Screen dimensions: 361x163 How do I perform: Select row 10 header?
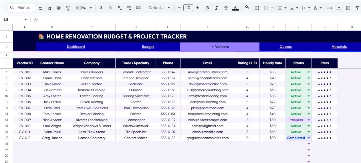6,96
